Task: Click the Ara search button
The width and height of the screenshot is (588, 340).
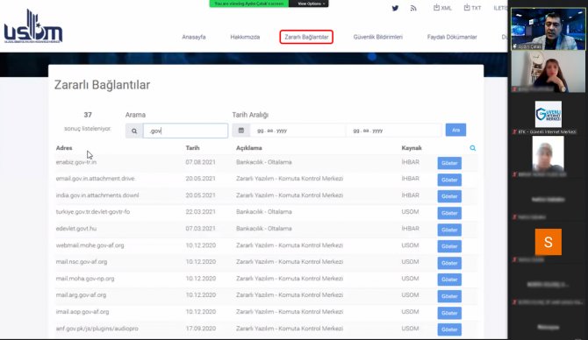Action: [x=455, y=130]
